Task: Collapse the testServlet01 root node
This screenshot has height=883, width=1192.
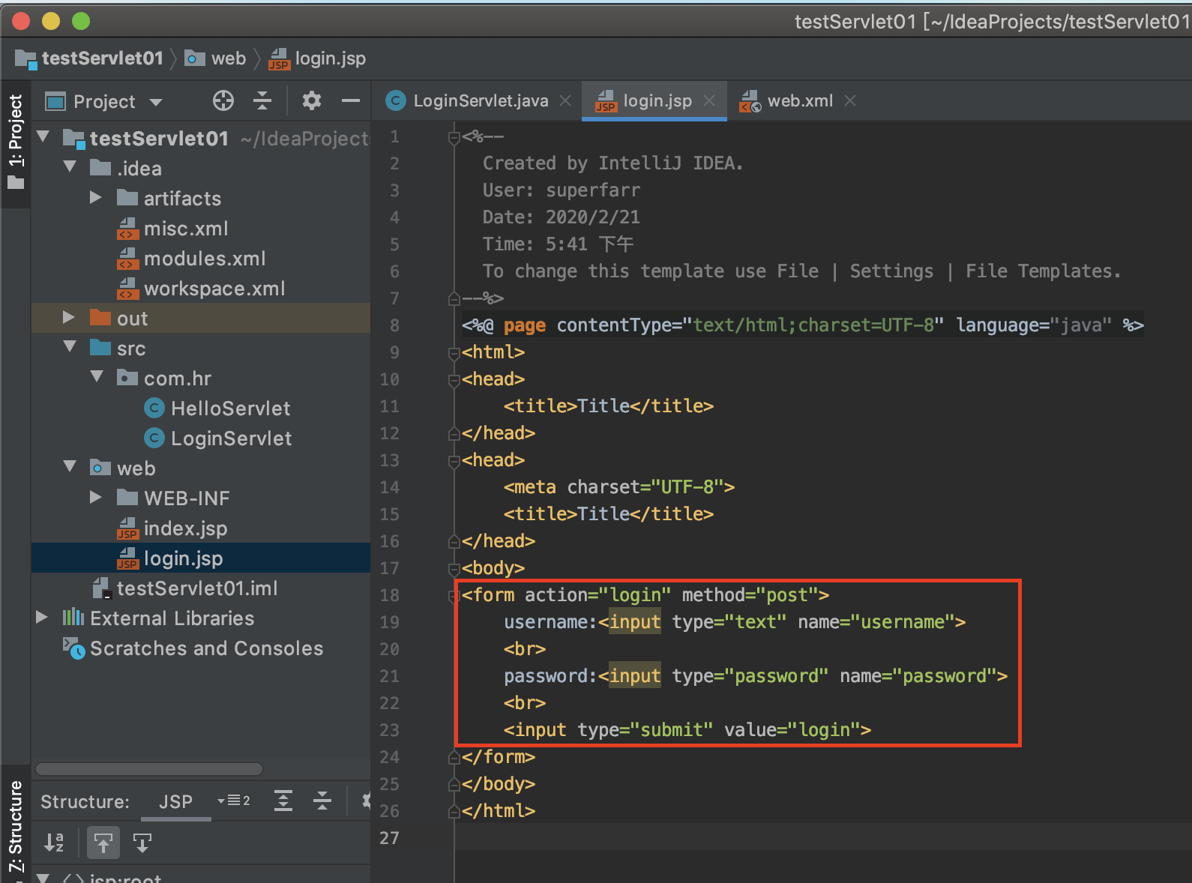Action: tap(43, 137)
